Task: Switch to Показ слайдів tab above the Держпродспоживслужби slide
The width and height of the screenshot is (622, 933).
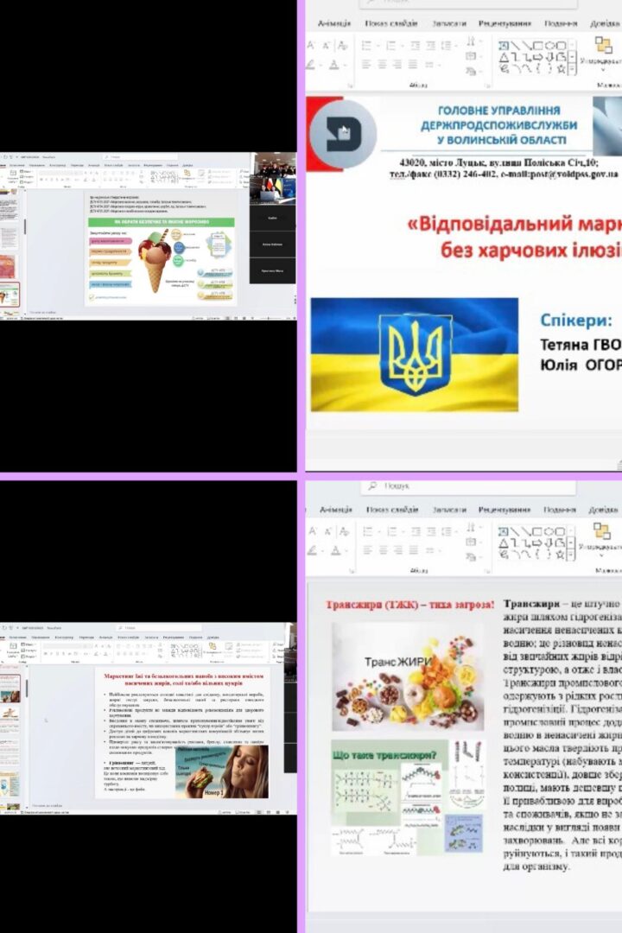Action: click(x=391, y=23)
